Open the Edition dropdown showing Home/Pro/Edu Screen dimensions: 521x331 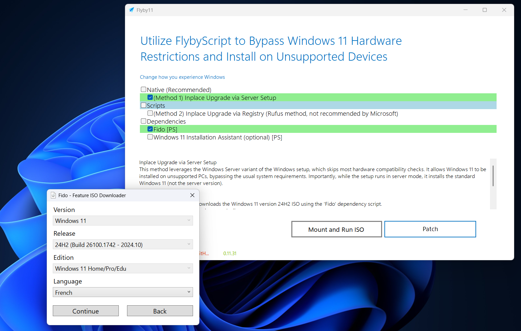123,268
